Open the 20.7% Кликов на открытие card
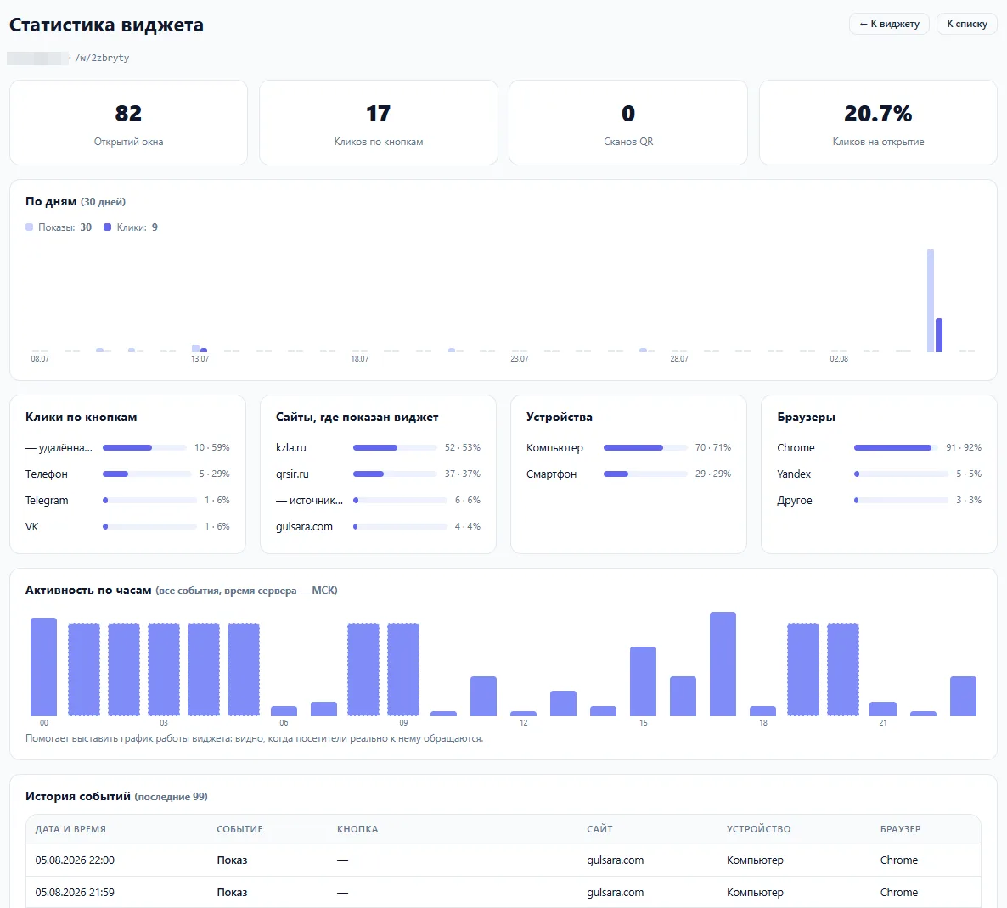Image resolution: width=1007 pixels, height=908 pixels. pyautogui.click(x=878, y=122)
